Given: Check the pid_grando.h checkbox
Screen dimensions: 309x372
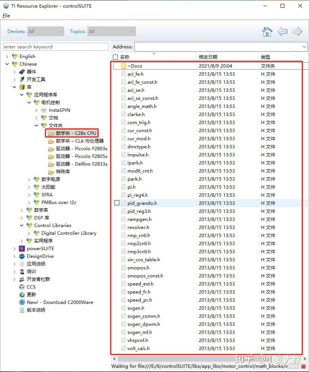Looking at the screenshot, I should [x=117, y=203].
